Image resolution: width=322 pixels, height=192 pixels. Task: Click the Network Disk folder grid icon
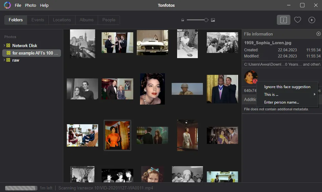tap(8, 45)
